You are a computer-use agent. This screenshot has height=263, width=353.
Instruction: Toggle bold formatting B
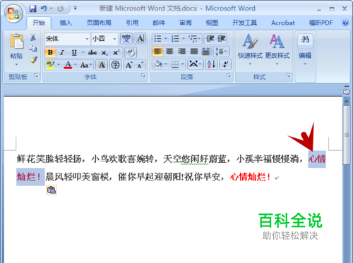pyautogui.click(x=50, y=52)
